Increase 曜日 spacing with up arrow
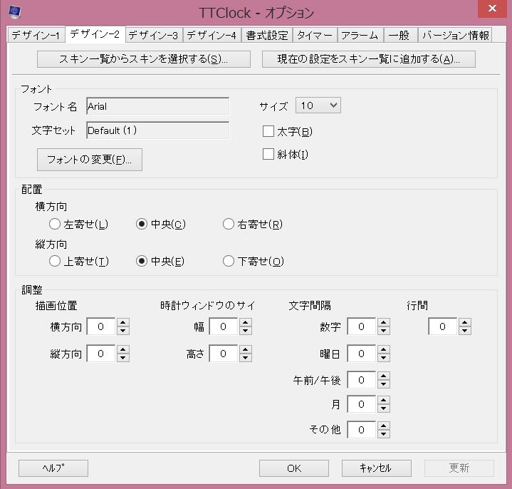This screenshot has height=489, width=512. coord(384,349)
